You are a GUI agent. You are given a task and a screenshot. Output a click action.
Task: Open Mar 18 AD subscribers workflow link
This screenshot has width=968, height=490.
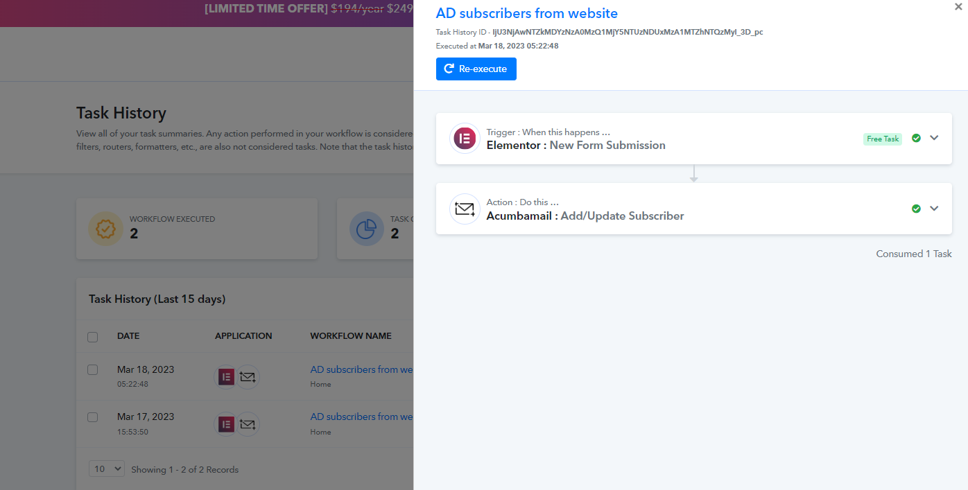361,369
